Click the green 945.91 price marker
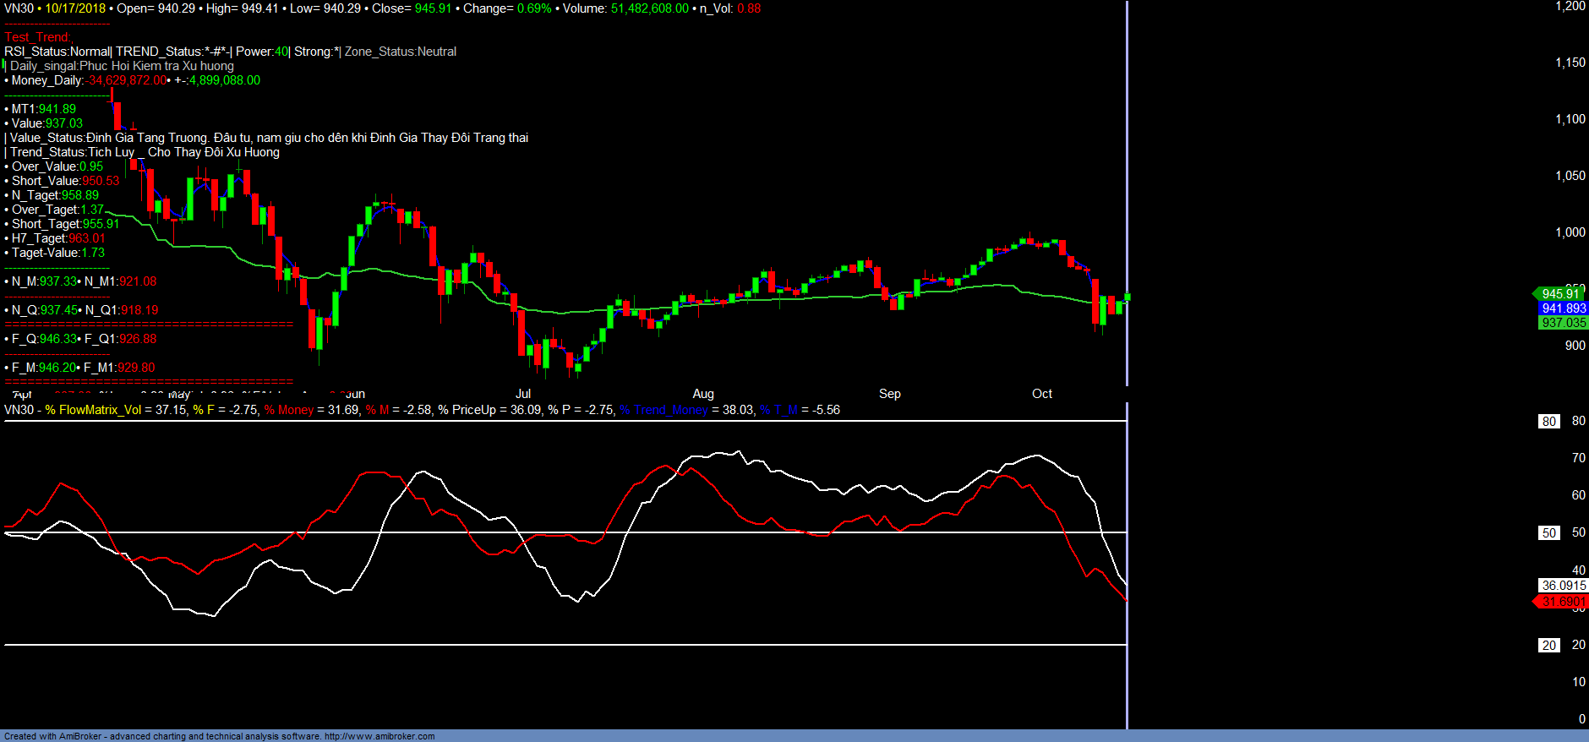The height and width of the screenshot is (742, 1589). click(x=1560, y=294)
